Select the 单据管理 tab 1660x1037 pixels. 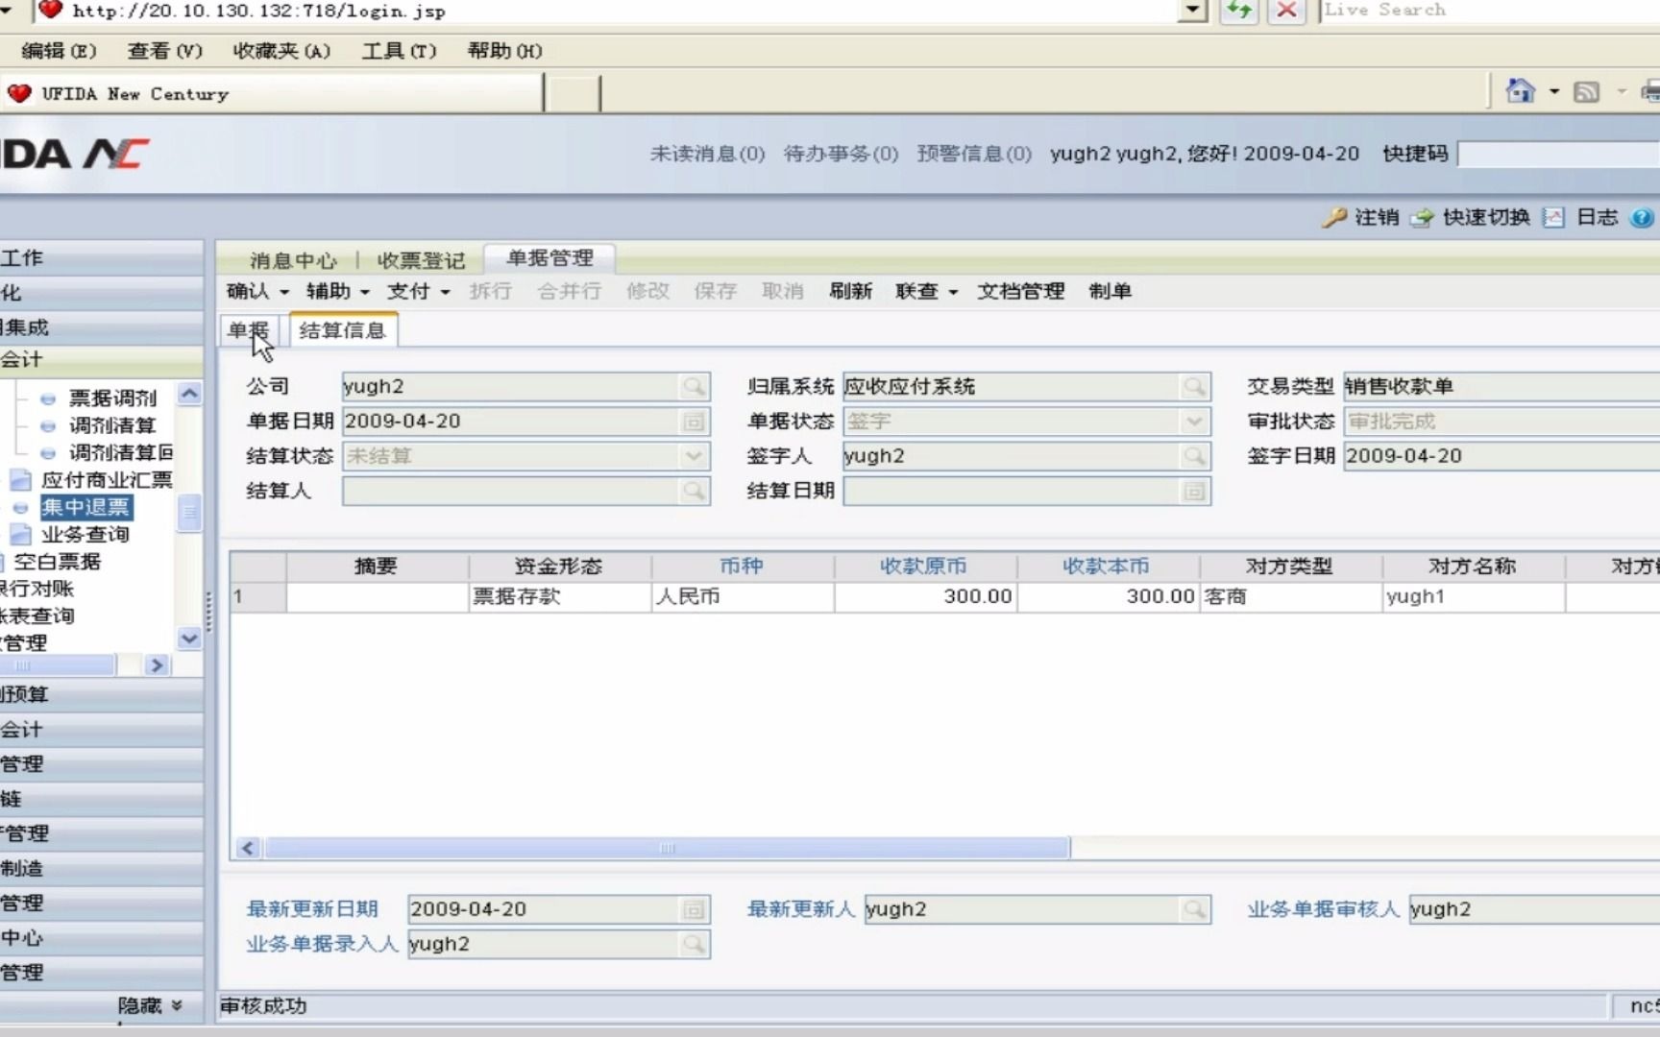tap(550, 258)
